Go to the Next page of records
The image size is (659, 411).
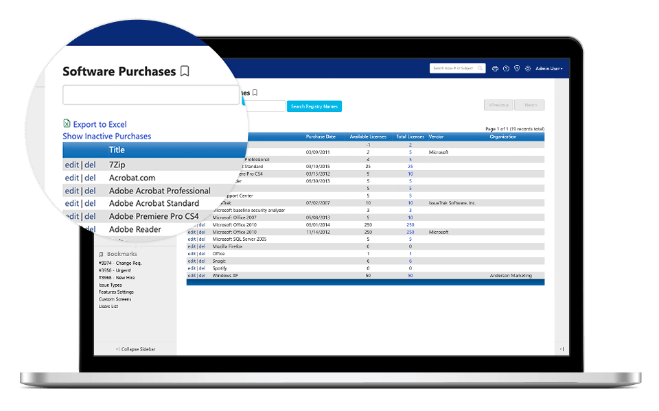click(x=530, y=105)
